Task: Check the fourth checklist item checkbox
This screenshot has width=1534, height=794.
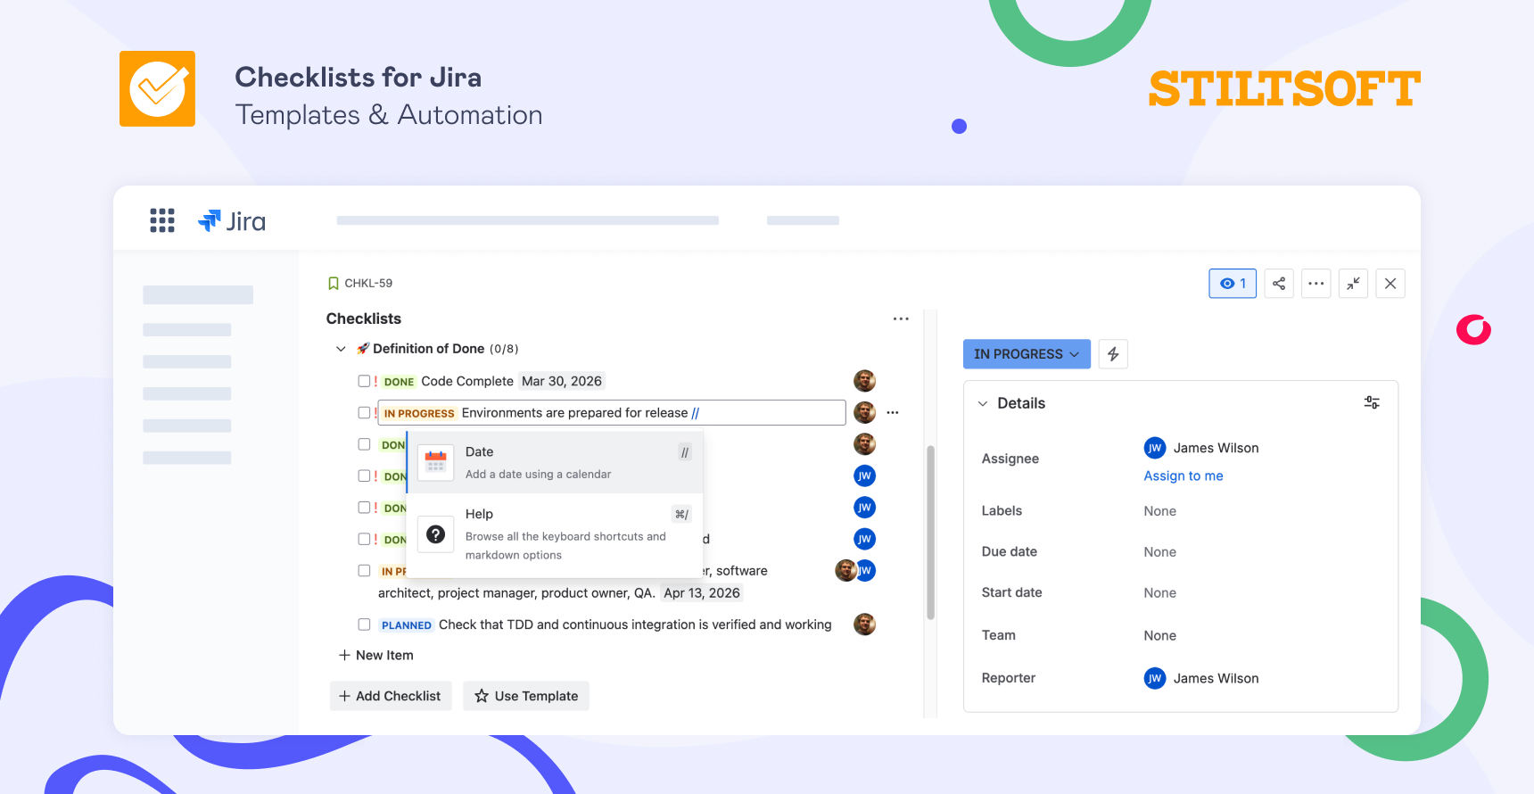Action: coord(364,476)
